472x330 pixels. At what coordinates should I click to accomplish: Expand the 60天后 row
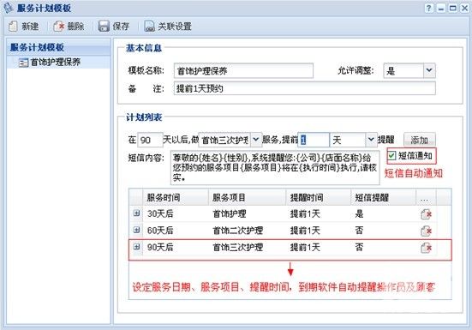point(136,230)
